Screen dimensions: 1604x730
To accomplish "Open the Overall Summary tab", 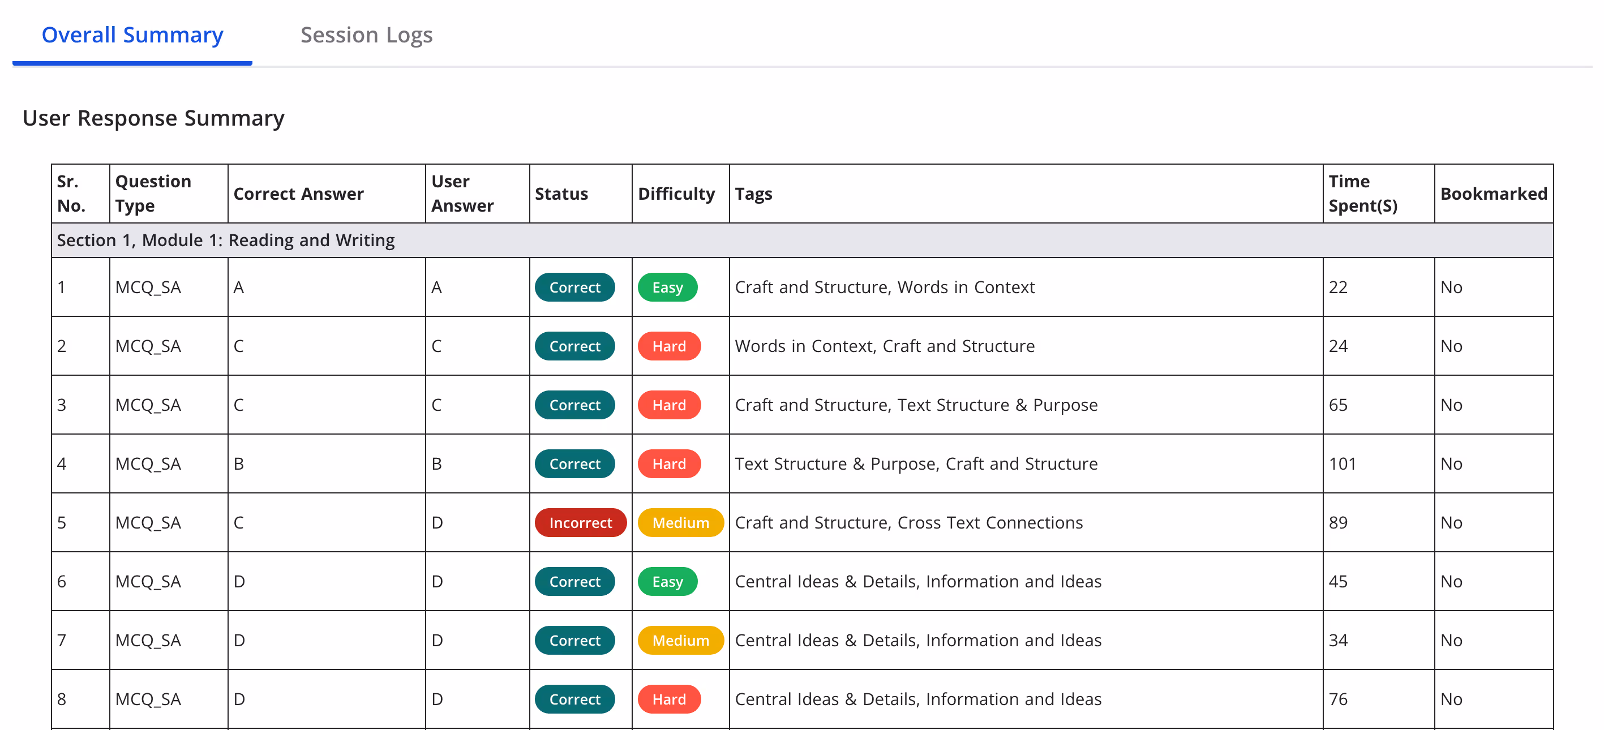I will [x=132, y=35].
